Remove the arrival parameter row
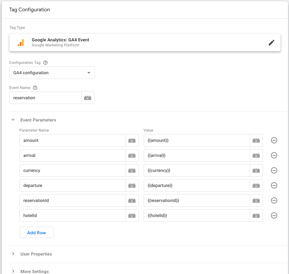 (x=274, y=155)
